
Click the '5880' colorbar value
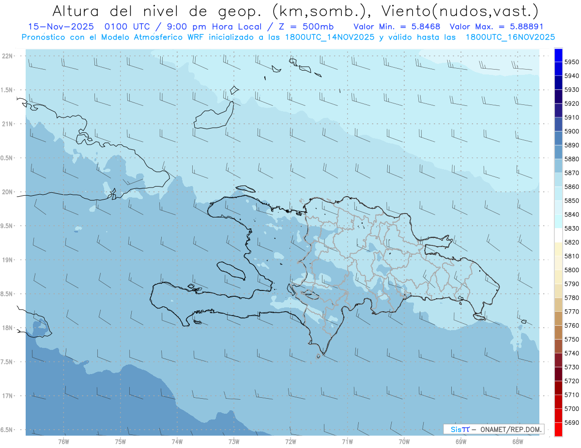pyautogui.click(x=572, y=159)
